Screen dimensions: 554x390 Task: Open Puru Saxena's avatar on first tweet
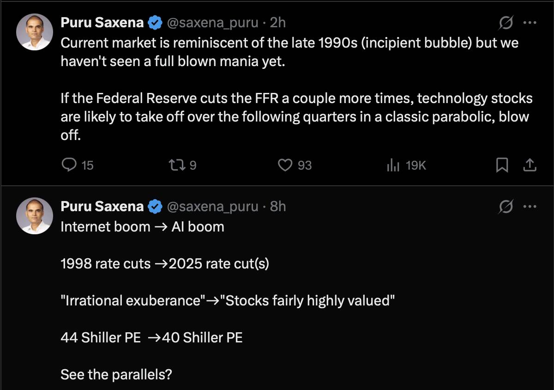coord(35,31)
